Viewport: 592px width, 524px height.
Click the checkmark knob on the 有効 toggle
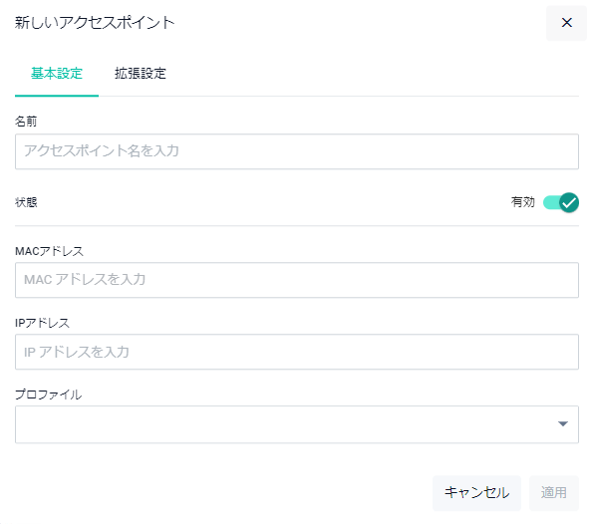(x=569, y=203)
